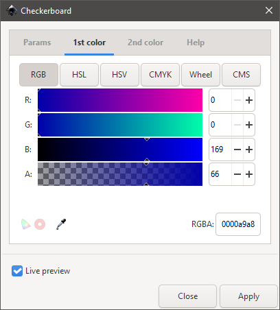Decrease the B value with minus

(x=237, y=150)
